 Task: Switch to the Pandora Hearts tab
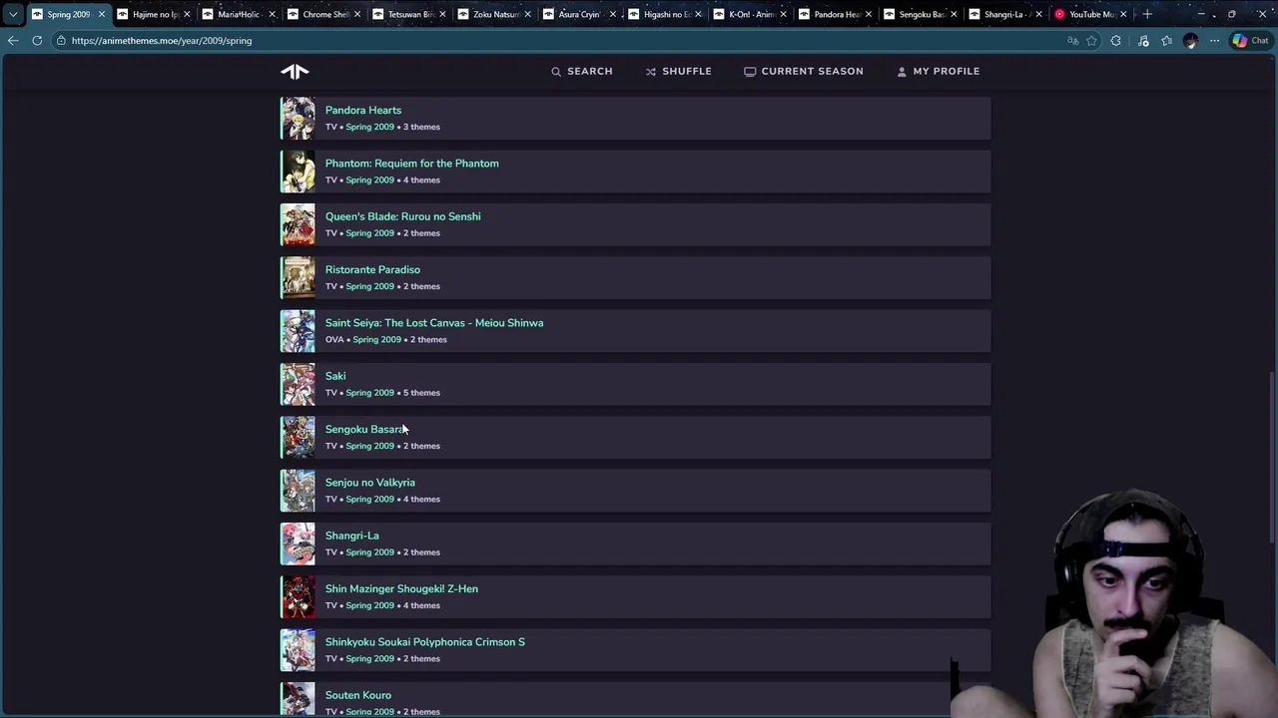[x=836, y=14]
